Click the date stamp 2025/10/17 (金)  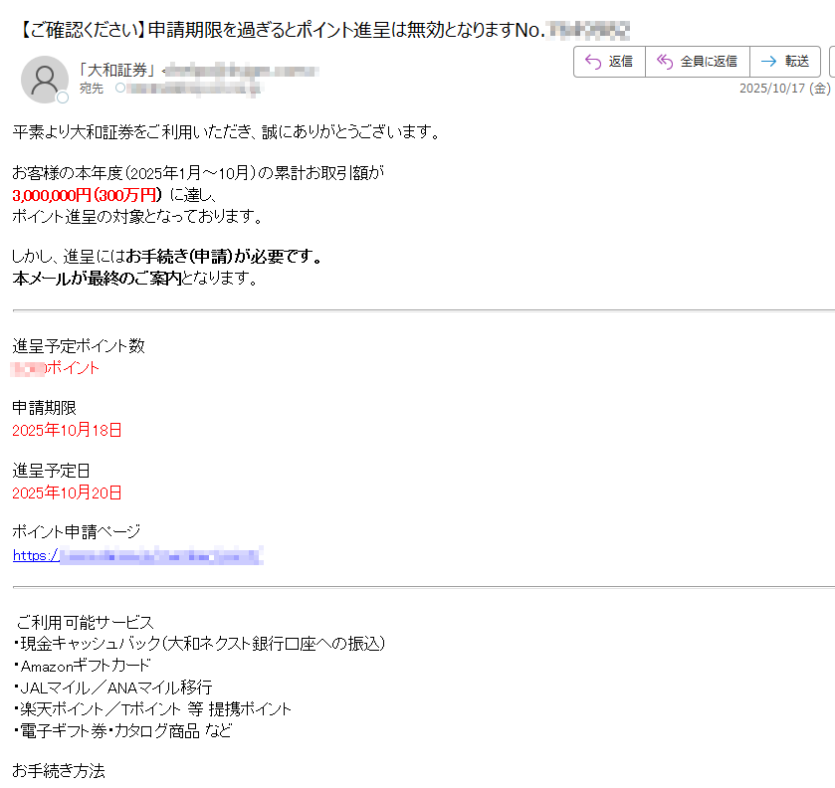784,90
